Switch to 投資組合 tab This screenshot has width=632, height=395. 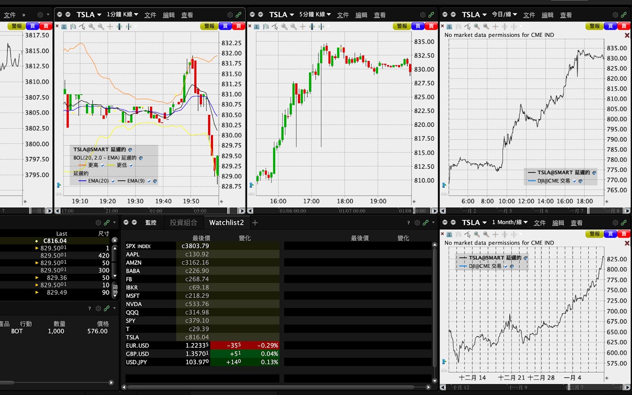click(183, 223)
